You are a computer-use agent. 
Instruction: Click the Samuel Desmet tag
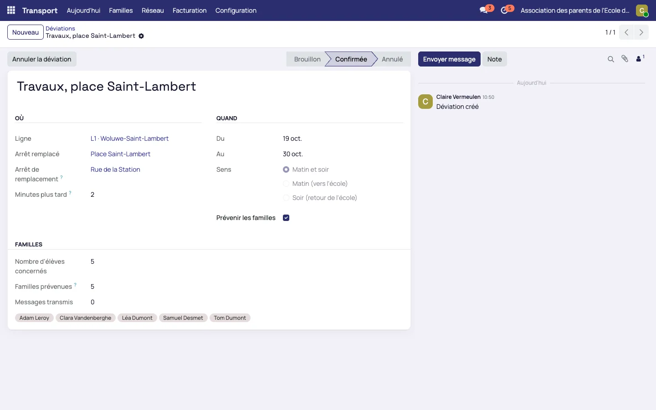183,318
